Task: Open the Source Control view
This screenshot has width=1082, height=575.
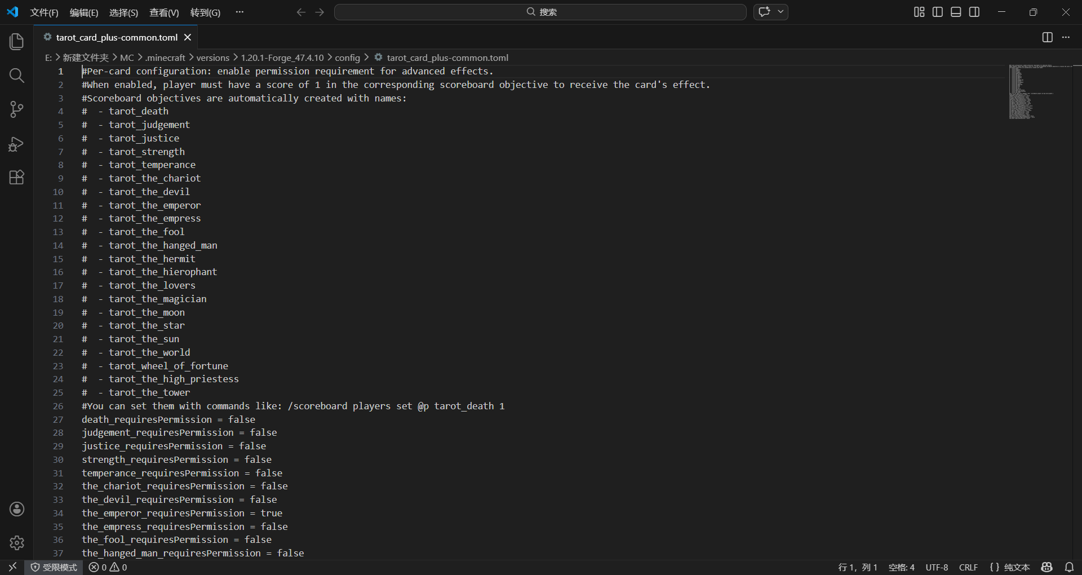Action: point(17,109)
